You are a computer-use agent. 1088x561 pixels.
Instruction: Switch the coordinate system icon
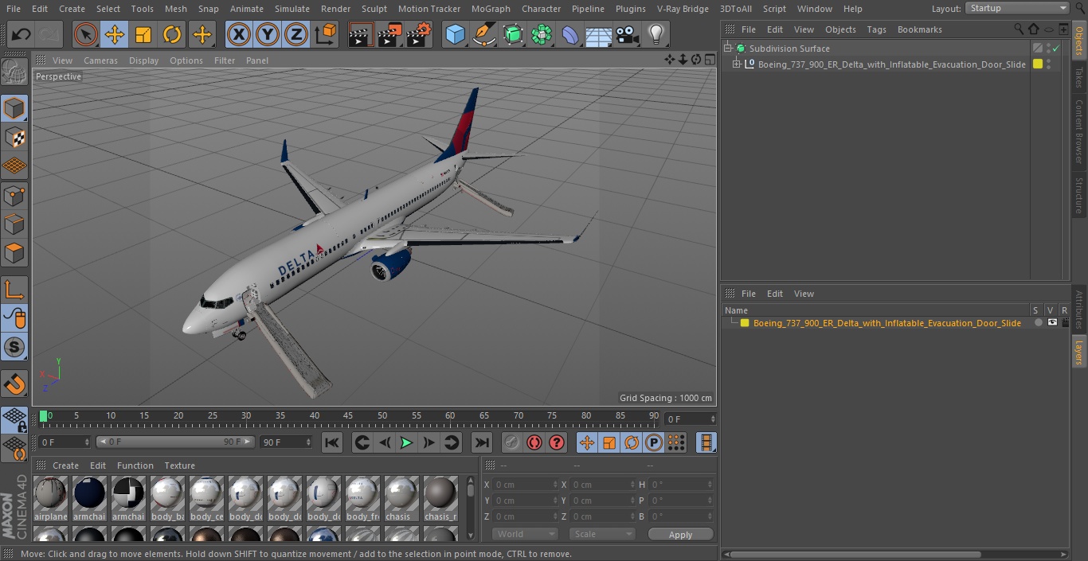tap(326, 34)
